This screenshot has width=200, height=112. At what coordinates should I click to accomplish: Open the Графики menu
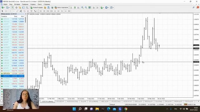[25, 4]
